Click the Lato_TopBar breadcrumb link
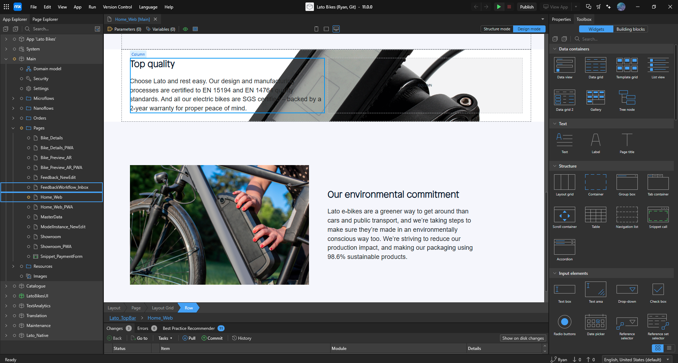This screenshot has height=363, width=678. coord(123,318)
